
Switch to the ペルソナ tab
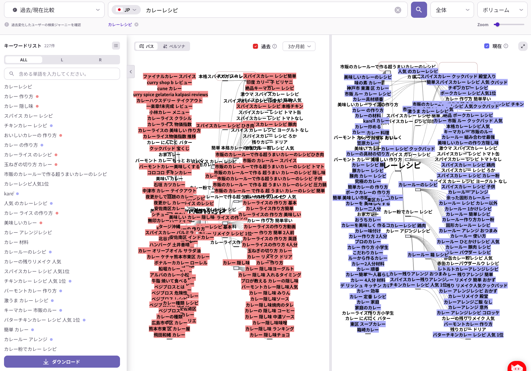(x=174, y=46)
